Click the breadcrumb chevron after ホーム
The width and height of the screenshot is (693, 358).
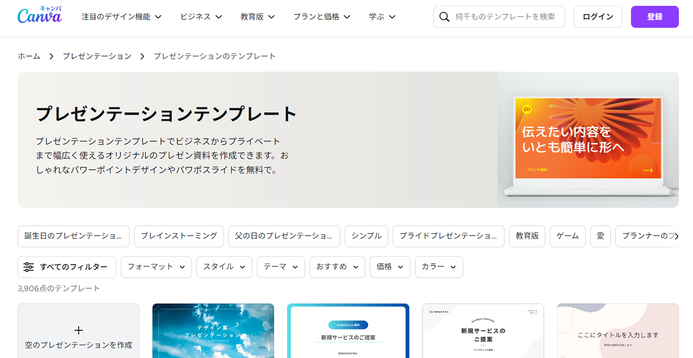click(51, 56)
